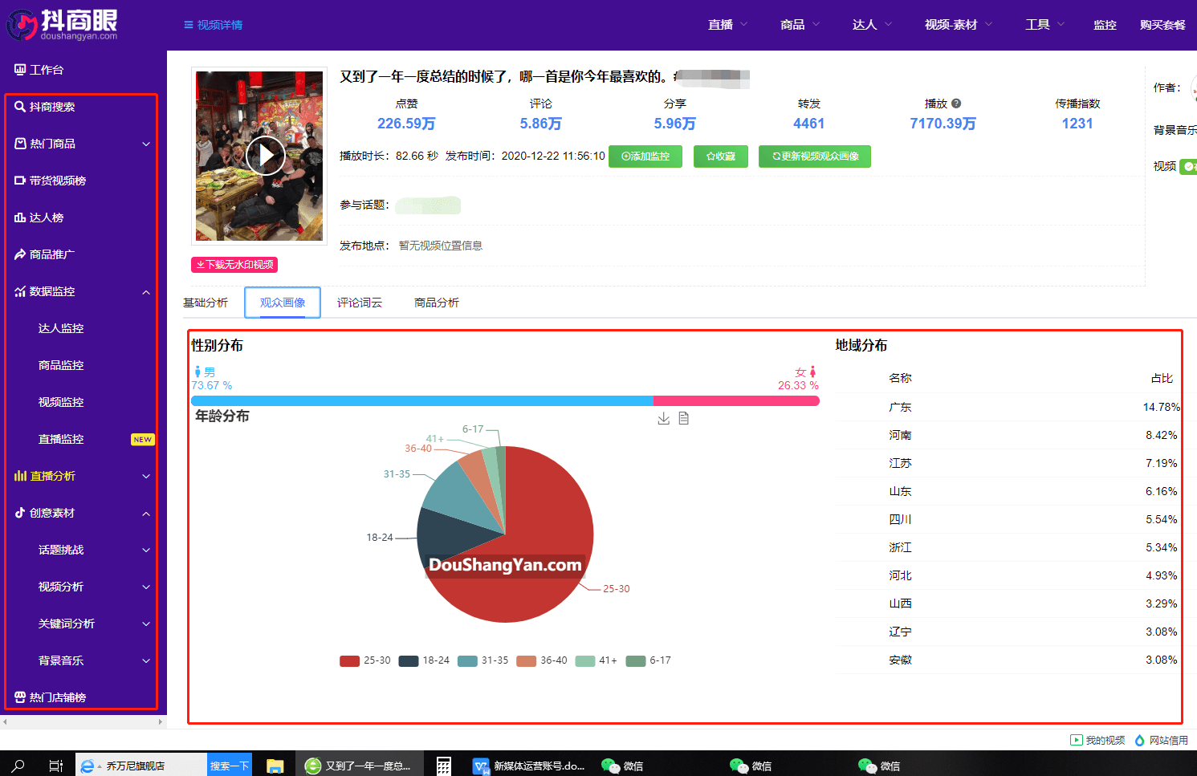This screenshot has height=776, width=1197.
Task: Click the 添加监控 button
Action: (645, 156)
